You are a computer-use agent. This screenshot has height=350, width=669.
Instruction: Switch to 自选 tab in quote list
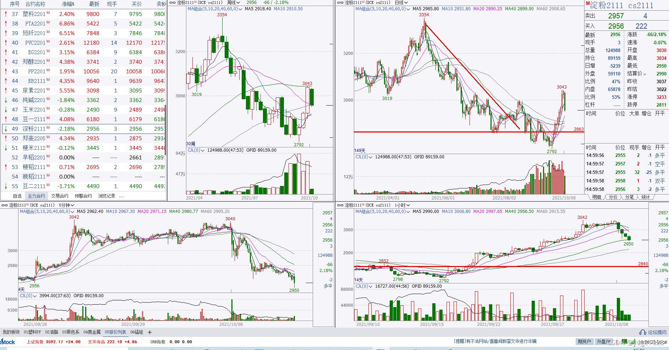(17, 196)
